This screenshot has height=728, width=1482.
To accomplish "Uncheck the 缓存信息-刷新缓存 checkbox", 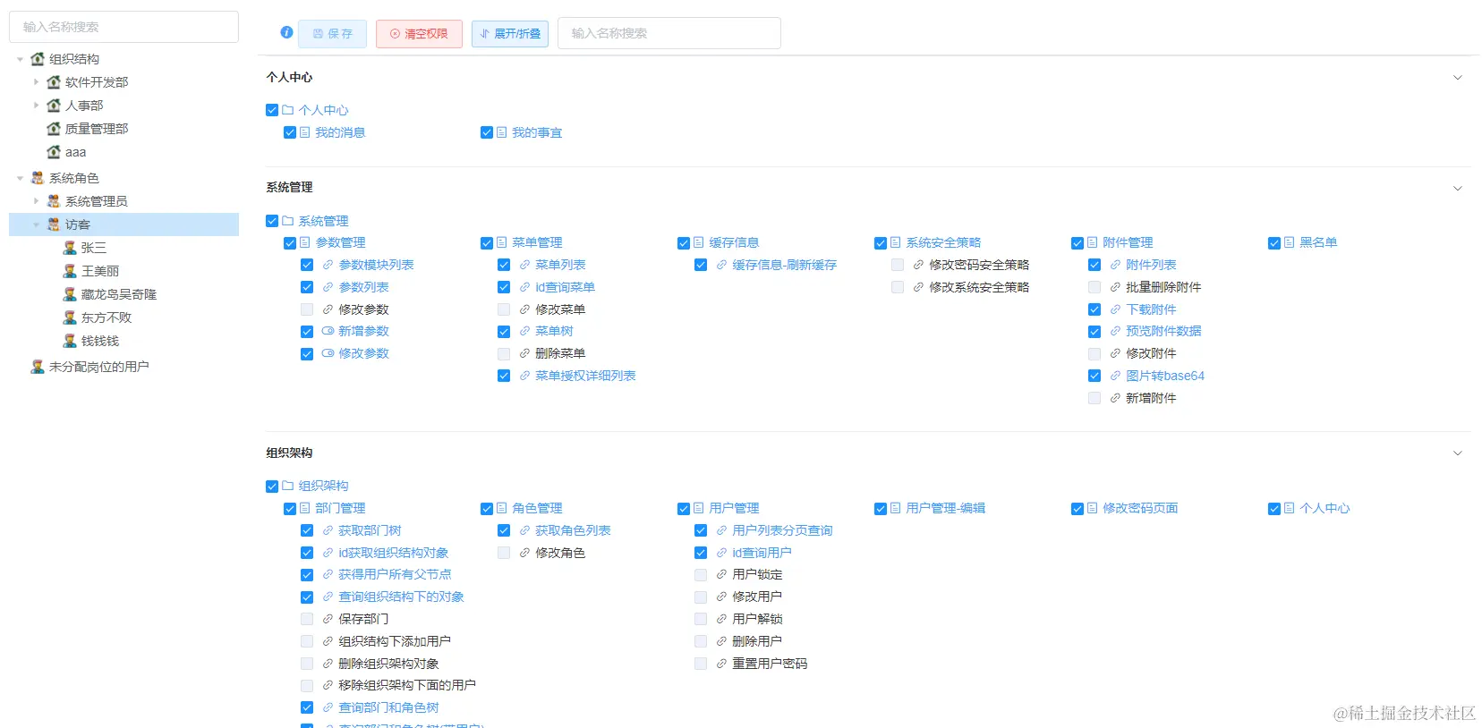I will (x=701, y=265).
